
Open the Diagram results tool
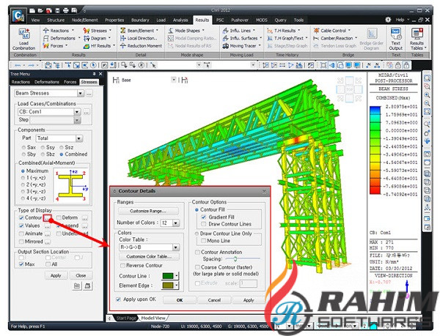[x=95, y=38]
